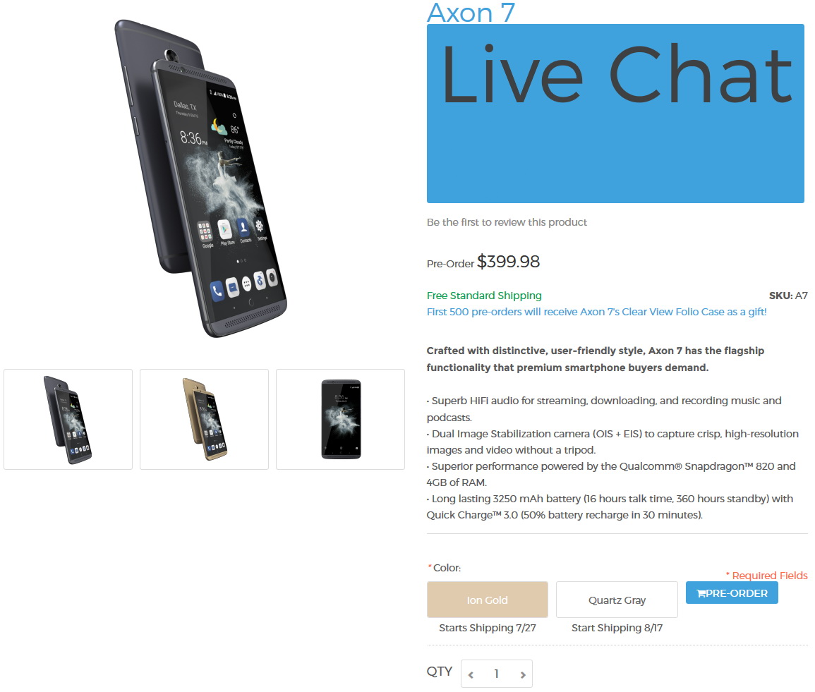Increase quantity with the right arrow

[x=523, y=674]
